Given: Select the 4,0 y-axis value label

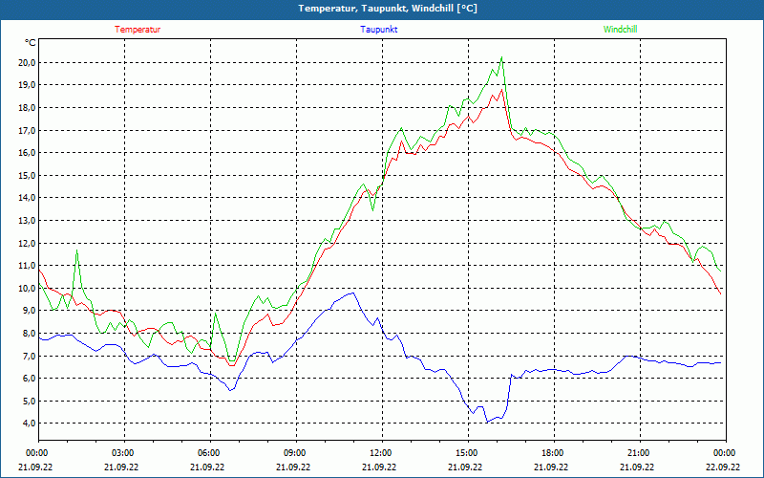Looking at the screenshot, I should (28, 424).
